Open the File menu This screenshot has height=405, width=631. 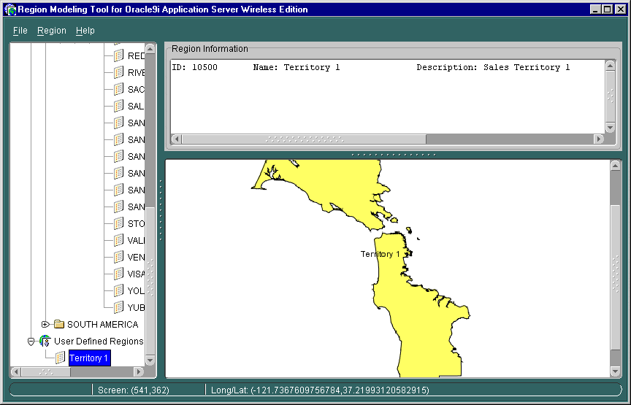click(x=20, y=31)
